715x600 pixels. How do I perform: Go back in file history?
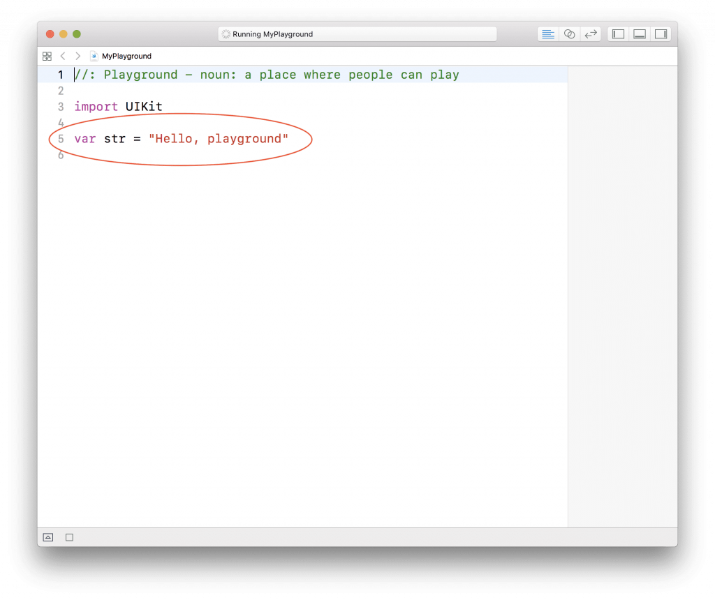pos(63,56)
